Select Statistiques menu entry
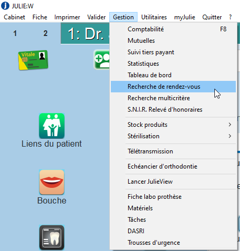The height and width of the screenshot is (251, 240). coord(173,64)
